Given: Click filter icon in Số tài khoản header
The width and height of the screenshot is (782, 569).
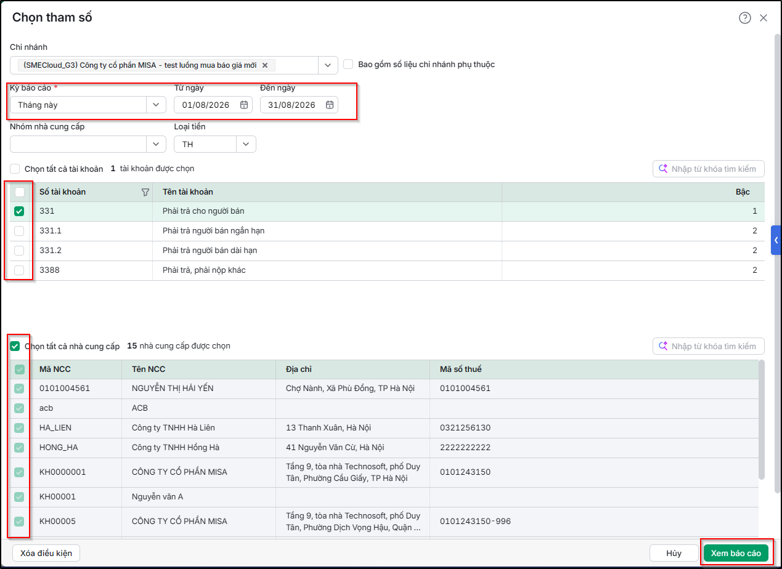Looking at the screenshot, I should (x=145, y=192).
